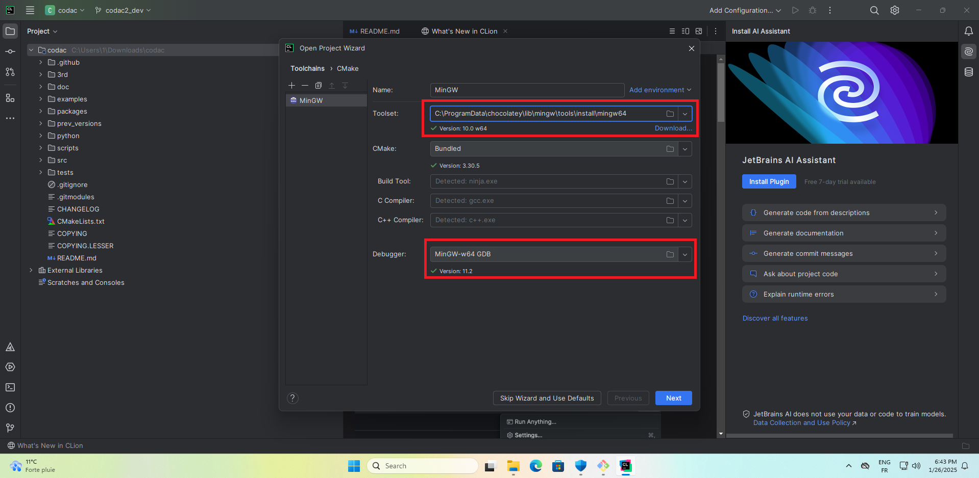This screenshot has width=979, height=478.
Task: Click the toolchain Name input field
Action: coord(527,90)
